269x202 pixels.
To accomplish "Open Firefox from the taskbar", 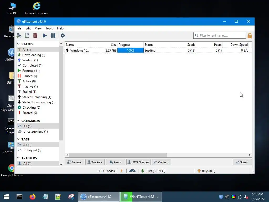I will (x=32, y=197).
